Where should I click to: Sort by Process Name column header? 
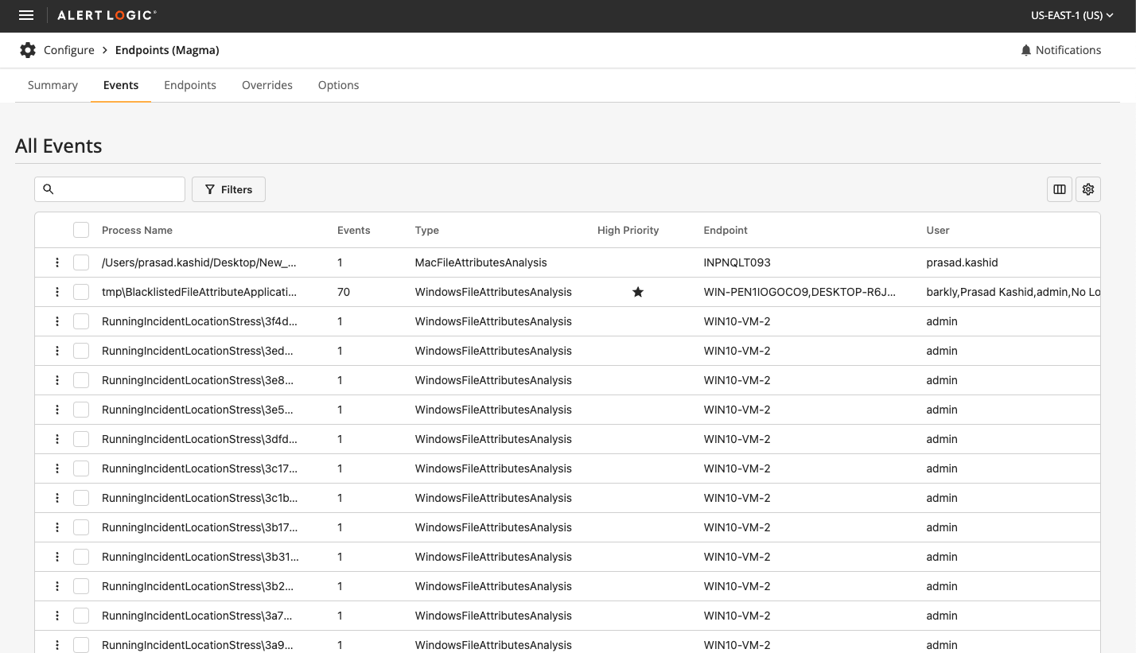click(137, 230)
